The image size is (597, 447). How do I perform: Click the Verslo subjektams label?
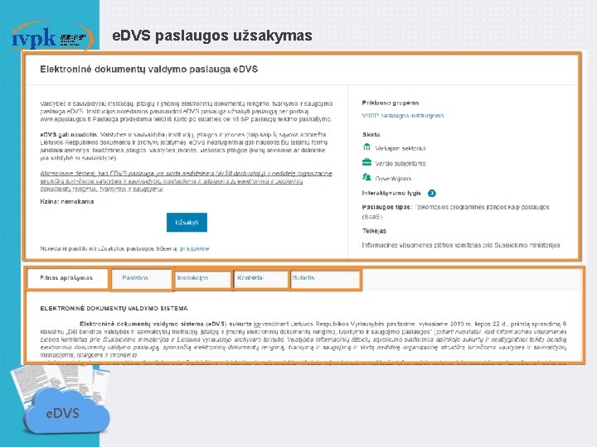tap(400, 164)
